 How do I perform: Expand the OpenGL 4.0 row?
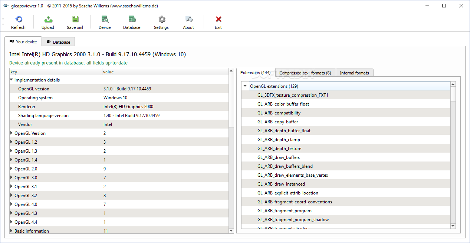click(x=11, y=204)
